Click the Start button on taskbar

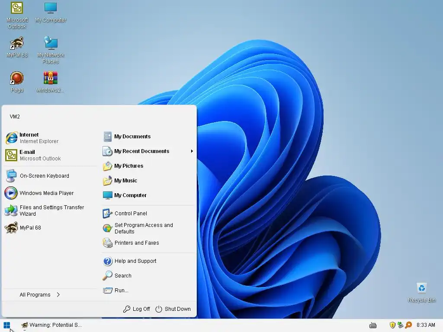(7, 325)
